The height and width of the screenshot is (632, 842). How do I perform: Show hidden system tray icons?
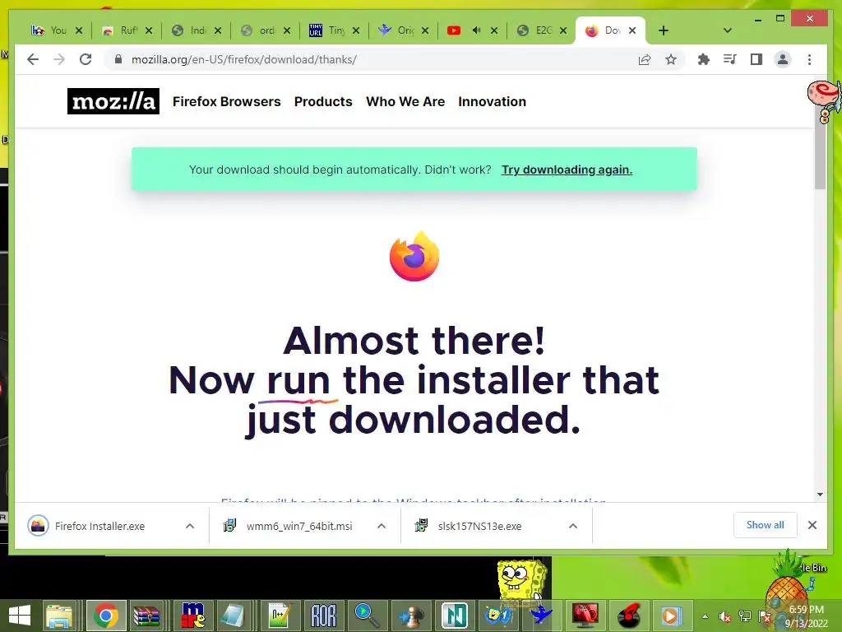tap(705, 616)
